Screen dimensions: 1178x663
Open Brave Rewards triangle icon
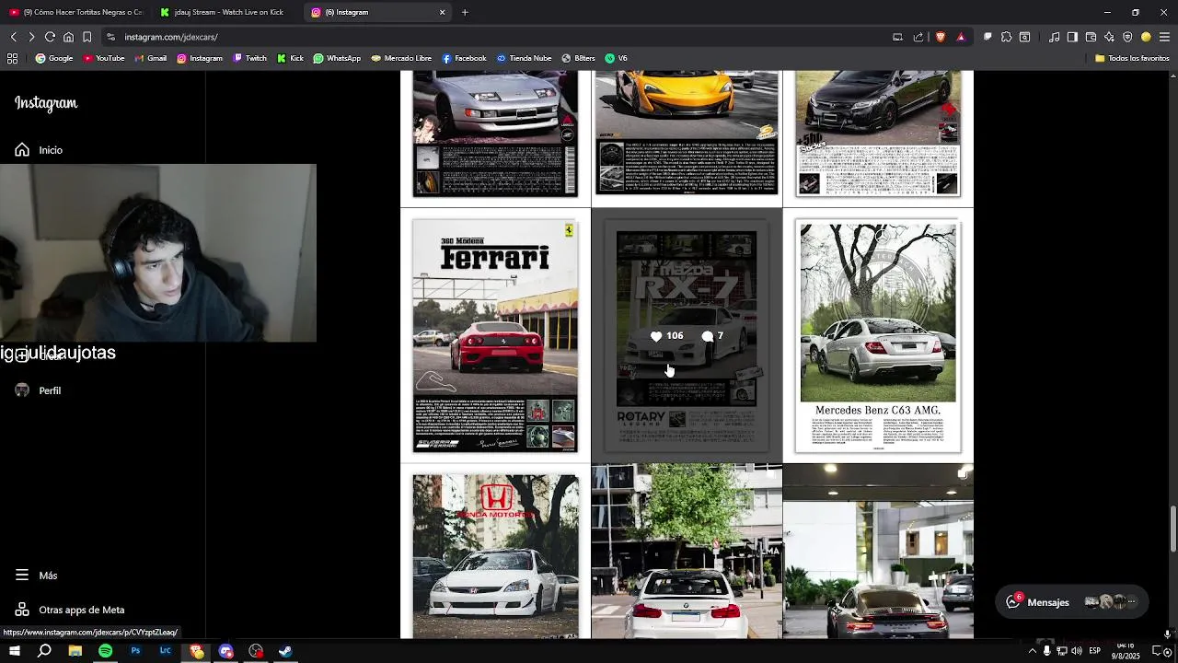click(x=961, y=37)
